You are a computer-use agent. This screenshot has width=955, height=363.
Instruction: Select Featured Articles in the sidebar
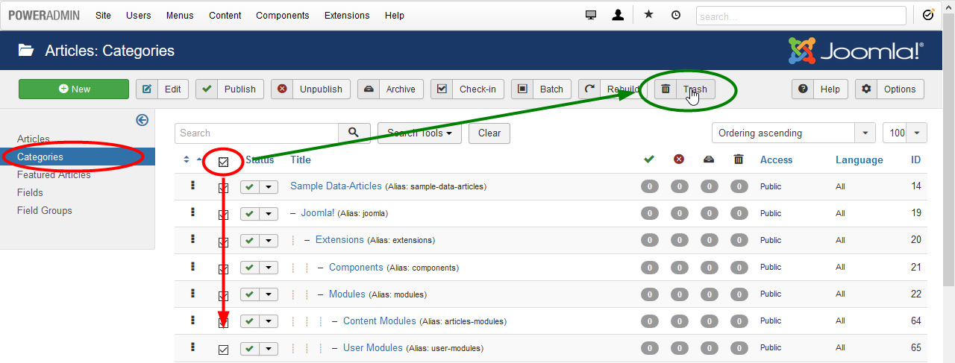point(54,174)
